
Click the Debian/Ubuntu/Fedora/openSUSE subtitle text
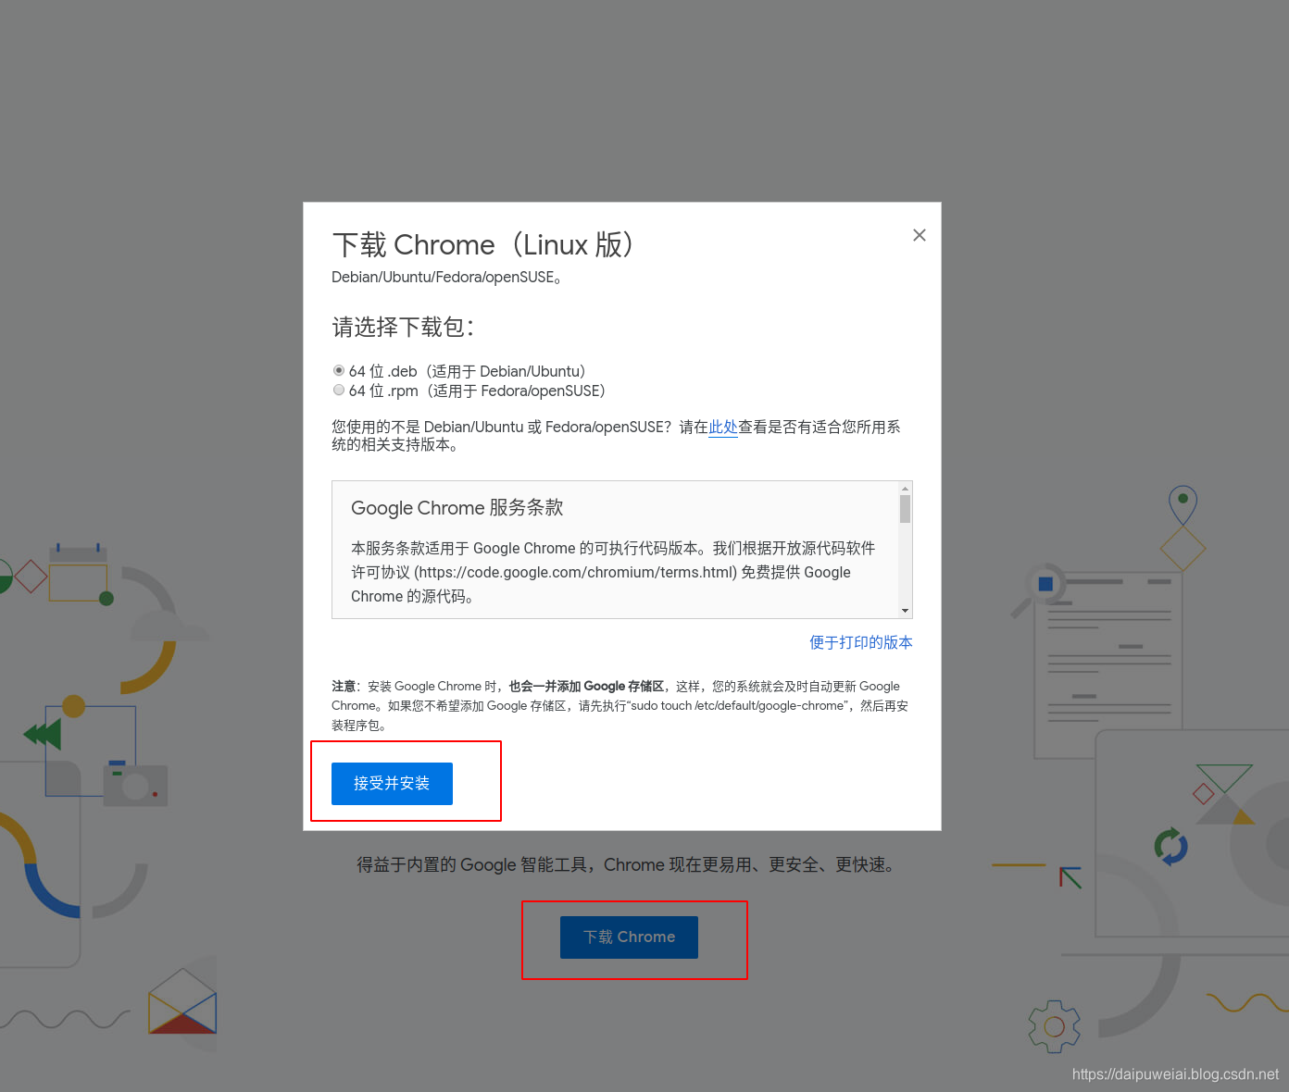tap(446, 277)
